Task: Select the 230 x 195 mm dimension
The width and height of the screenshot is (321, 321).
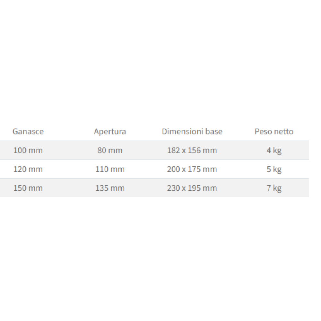Action: [x=192, y=188]
